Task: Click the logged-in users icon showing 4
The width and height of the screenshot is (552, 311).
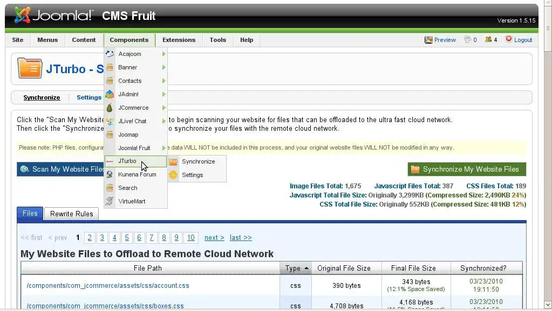Action: 488,39
